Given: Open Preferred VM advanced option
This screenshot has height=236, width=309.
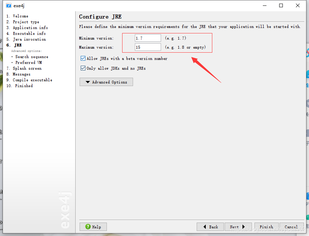Looking at the screenshot, I should point(29,62).
